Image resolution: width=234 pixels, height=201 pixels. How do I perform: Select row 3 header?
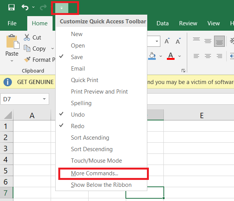coord(7,148)
